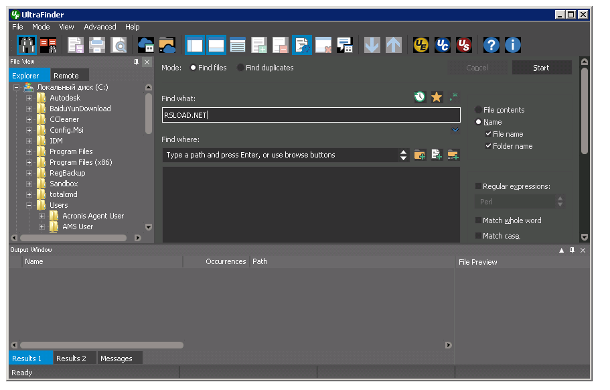Click the regular expression helper icon
This screenshot has height=390, width=610.
click(453, 96)
